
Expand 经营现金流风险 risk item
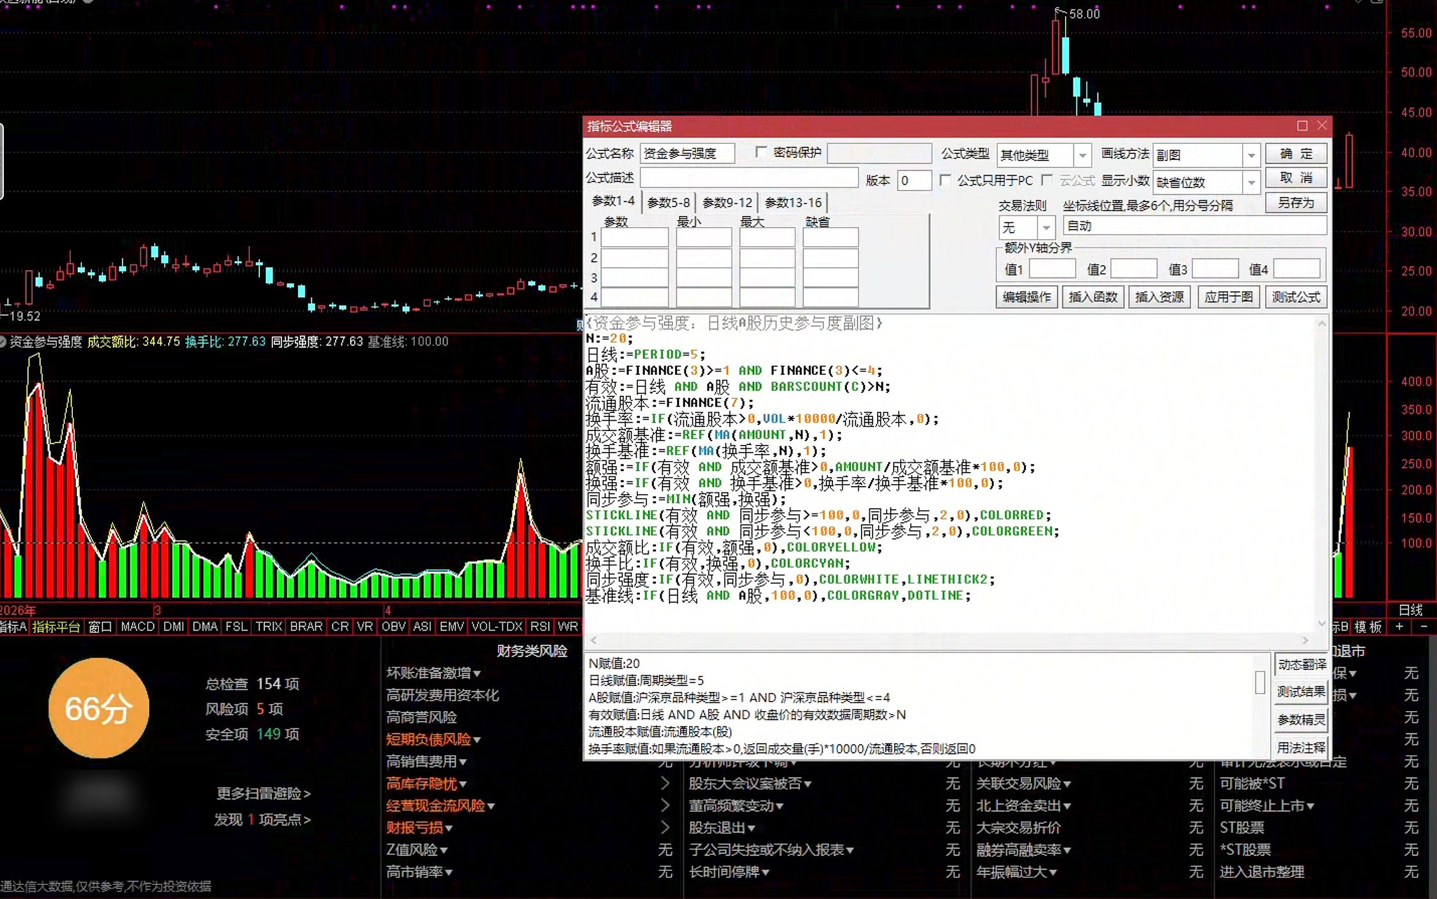(x=440, y=806)
